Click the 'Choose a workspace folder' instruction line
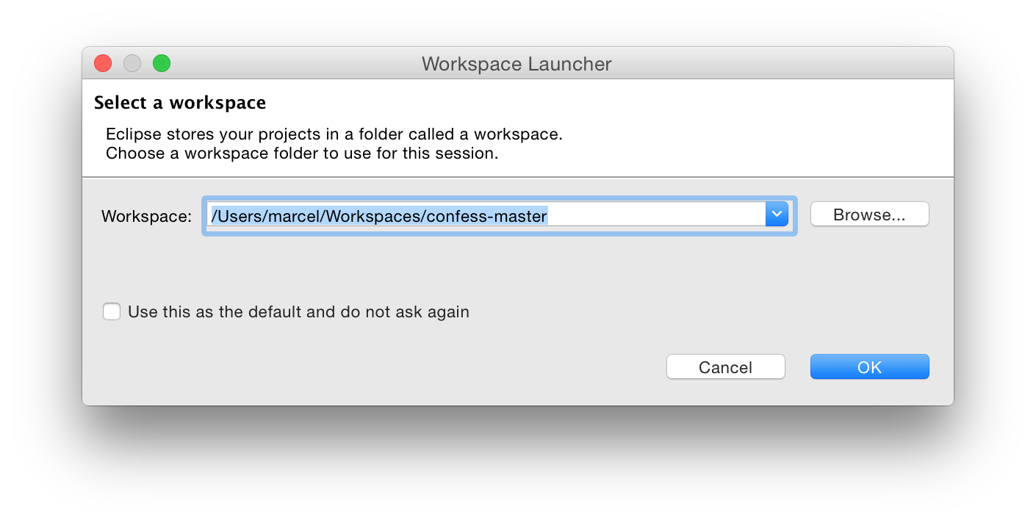The image size is (1036, 523). point(302,154)
